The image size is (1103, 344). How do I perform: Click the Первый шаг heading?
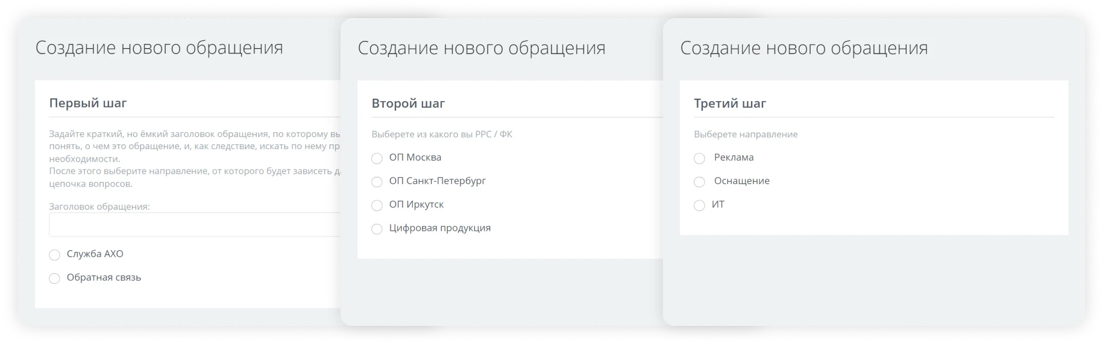[x=88, y=103]
